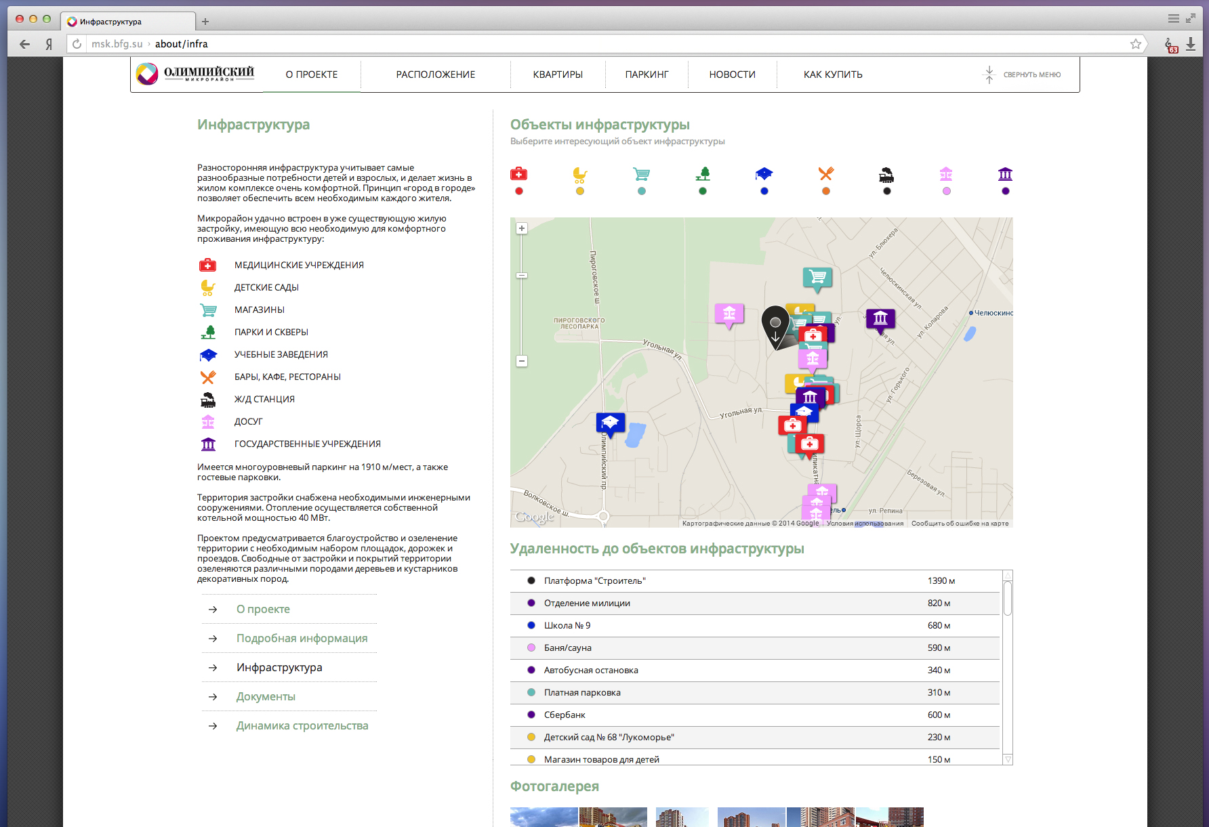The width and height of the screenshot is (1209, 827).
Task: Select the graduation cap schools filter
Action: tap(764, 174)
